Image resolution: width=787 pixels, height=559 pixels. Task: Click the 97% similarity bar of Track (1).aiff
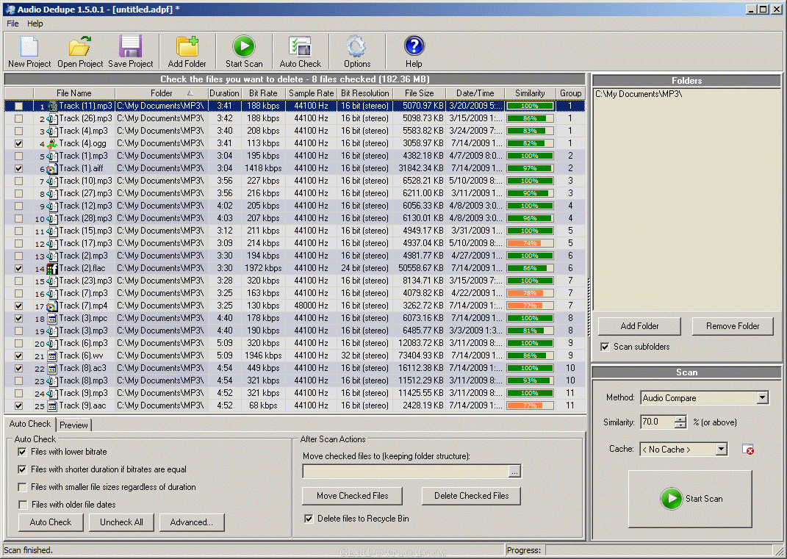[x=530, y=169]
